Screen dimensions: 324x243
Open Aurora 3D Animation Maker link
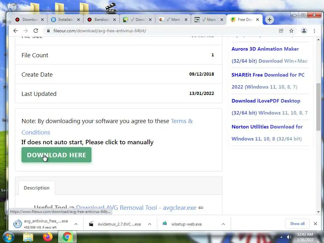pyautogui.click(x=270, y=55)
